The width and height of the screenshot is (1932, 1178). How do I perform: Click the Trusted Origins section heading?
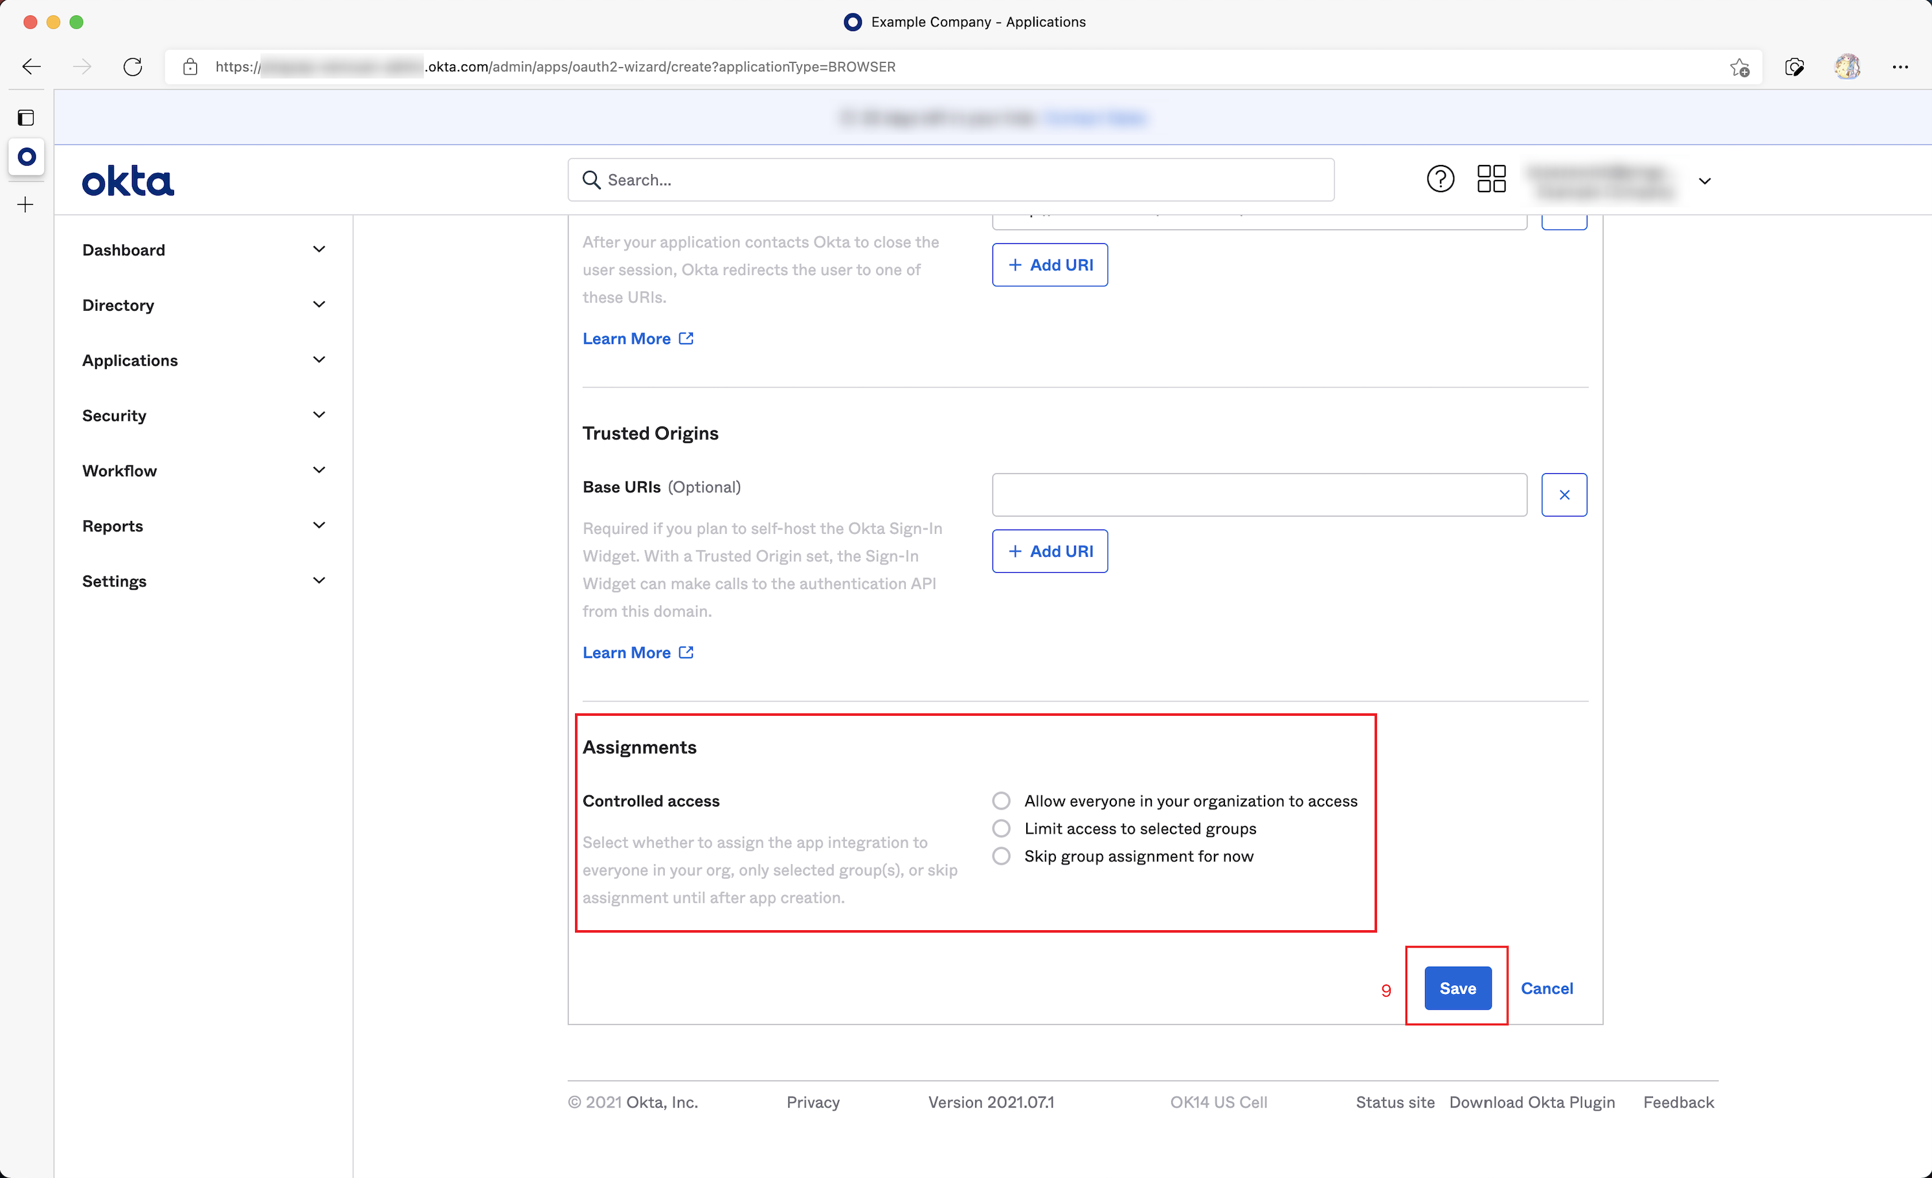click(x=650, y=434)
